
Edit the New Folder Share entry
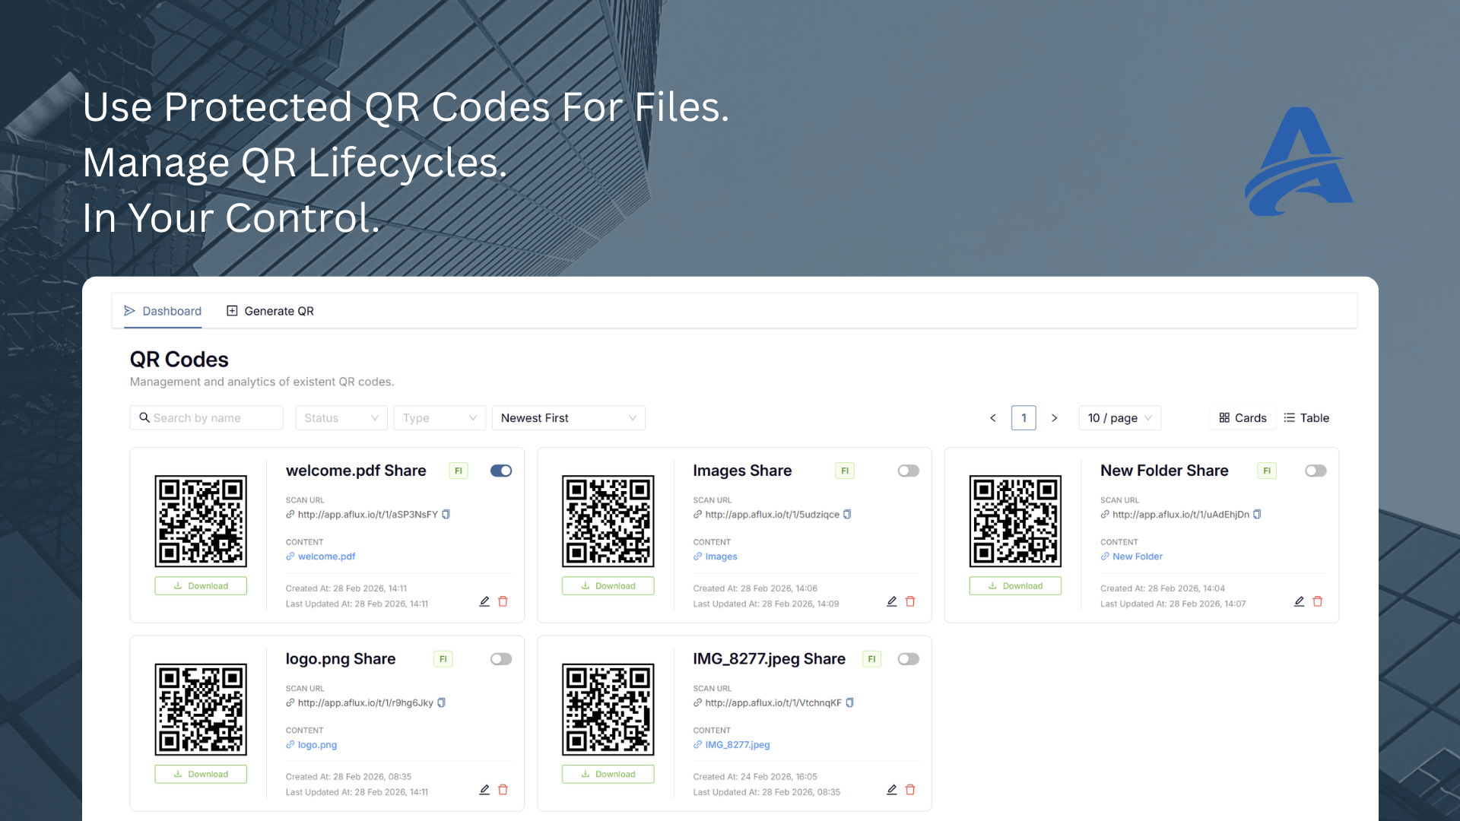click(x=1299, y=601)
